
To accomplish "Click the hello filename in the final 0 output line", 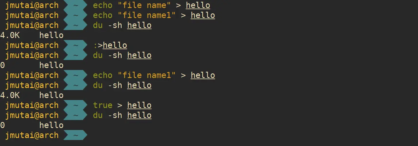I will coord(51,125).
